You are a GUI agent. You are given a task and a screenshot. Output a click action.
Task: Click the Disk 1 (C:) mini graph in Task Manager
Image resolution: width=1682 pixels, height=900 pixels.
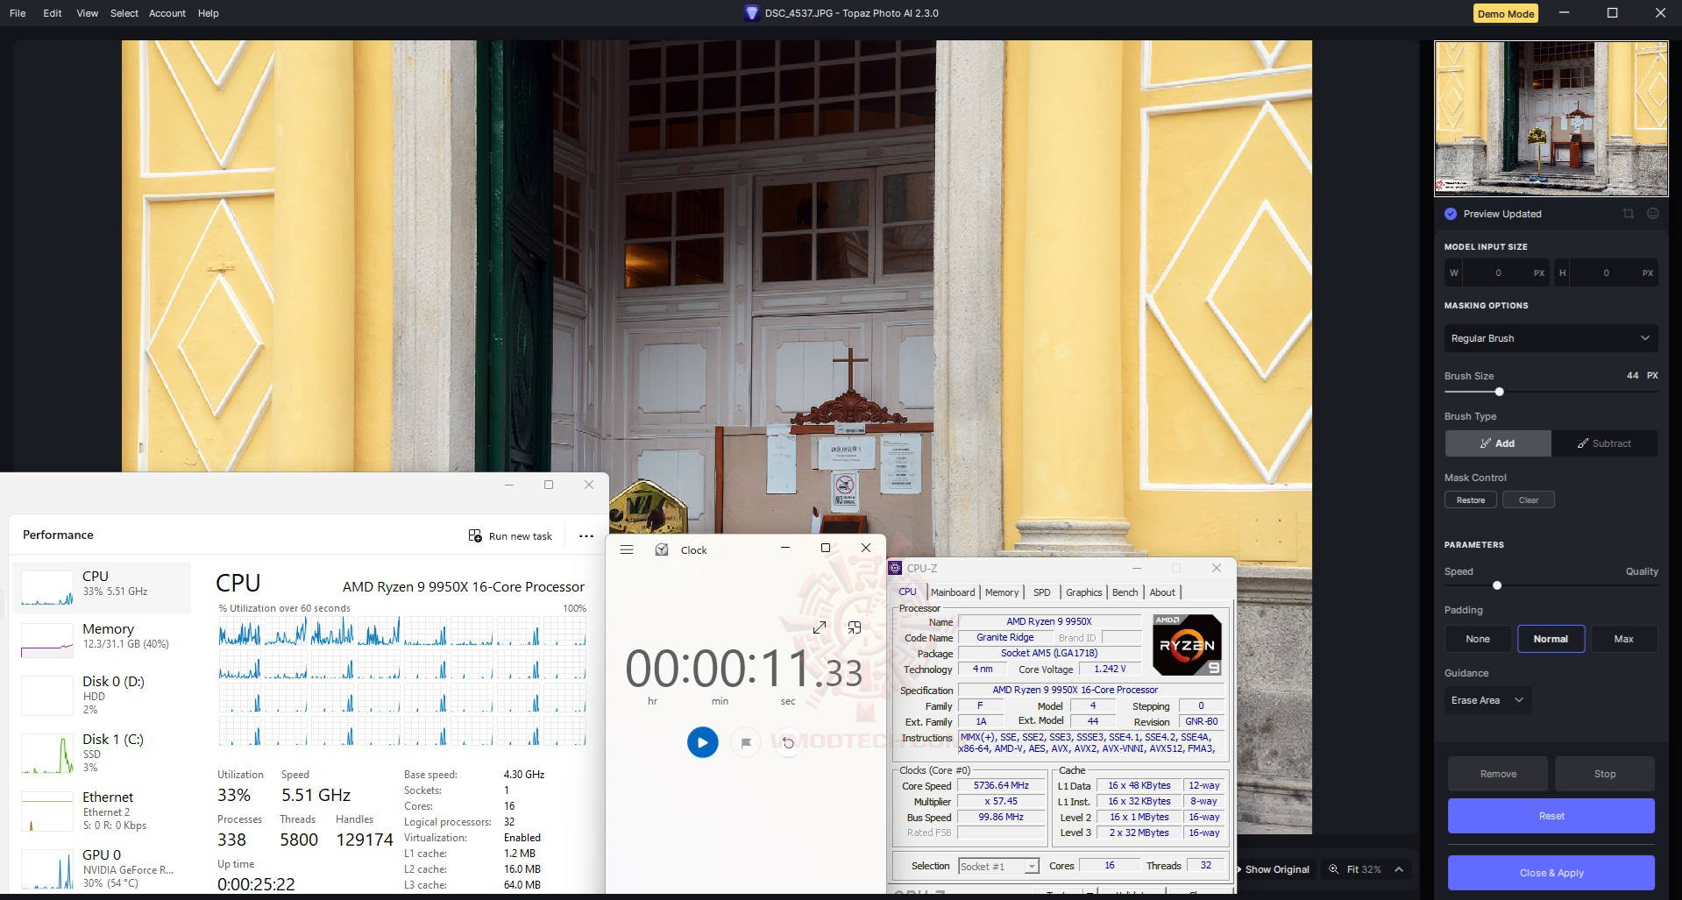[x=47, y=755]
